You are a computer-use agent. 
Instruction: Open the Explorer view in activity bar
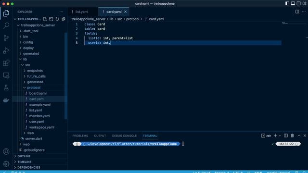[6, 13]
